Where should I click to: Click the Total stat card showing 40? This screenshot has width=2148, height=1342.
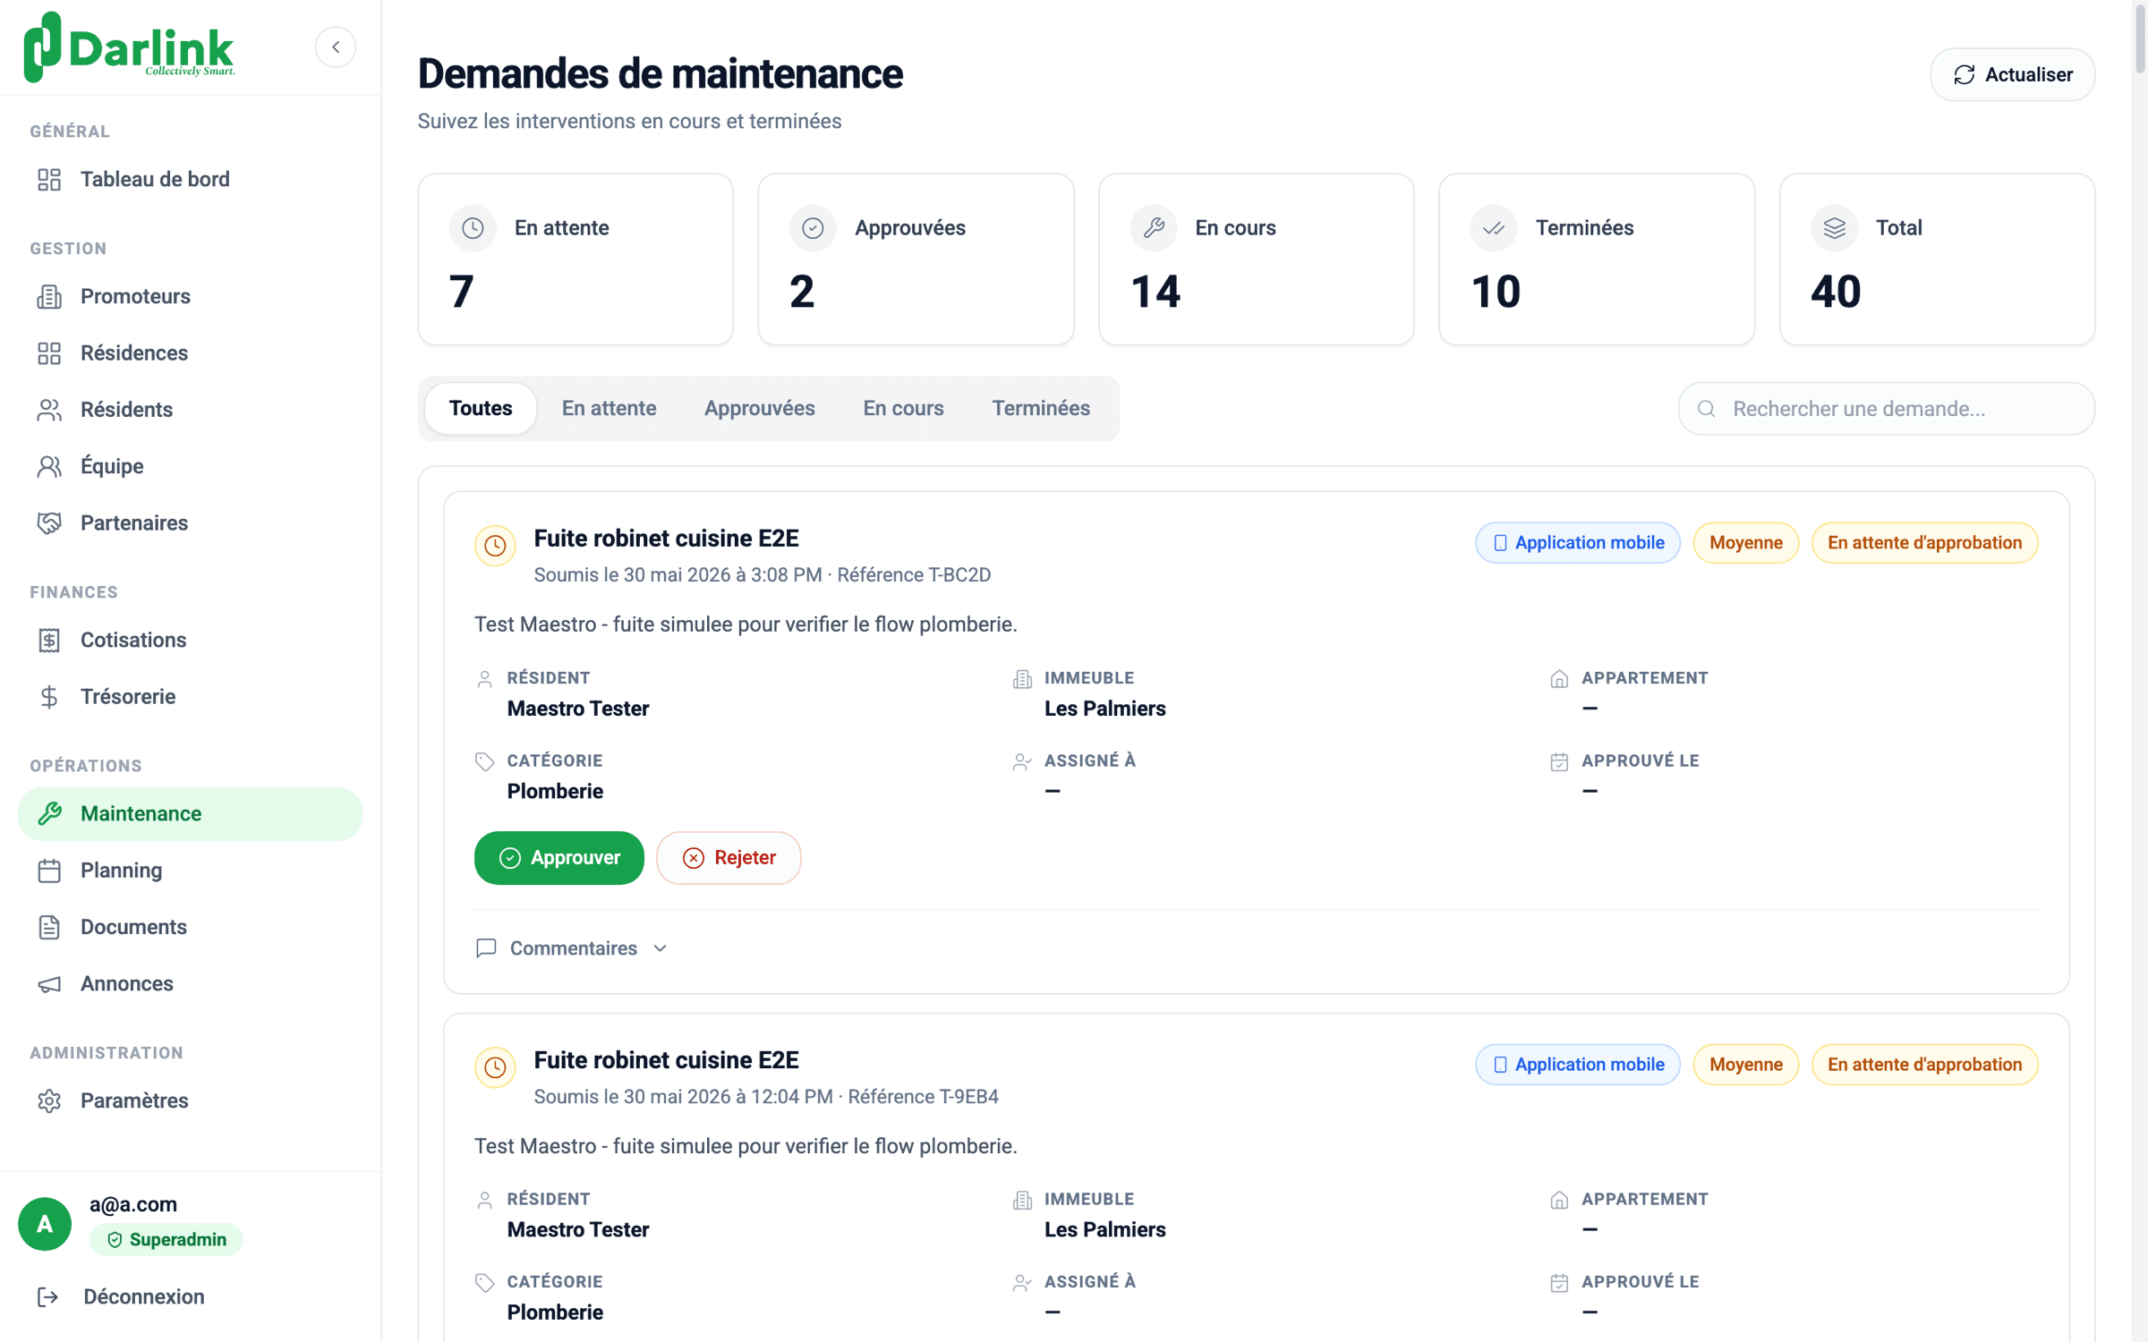[x=1937, y=259]
